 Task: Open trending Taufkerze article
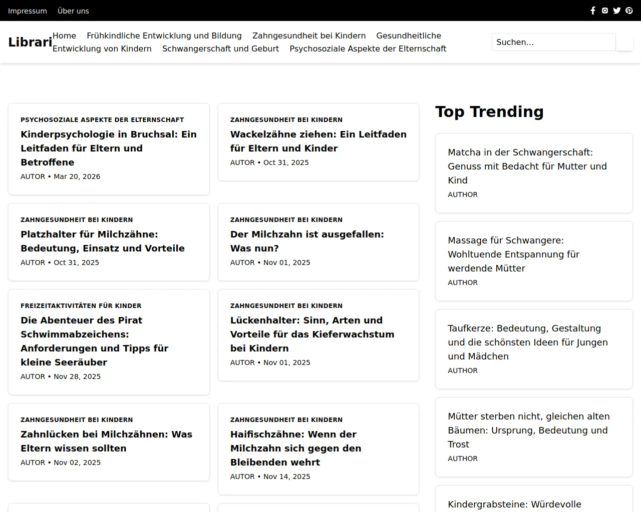click(x=527, y=342)
